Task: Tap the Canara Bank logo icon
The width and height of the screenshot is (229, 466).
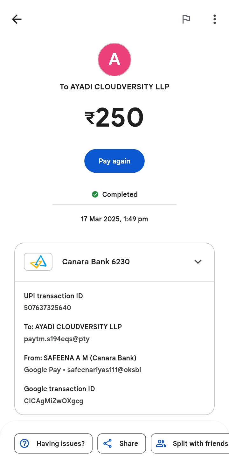Action: click(38, 262)
